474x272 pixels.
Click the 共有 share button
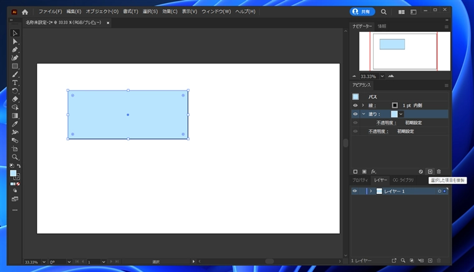click(x=362, y=11)
